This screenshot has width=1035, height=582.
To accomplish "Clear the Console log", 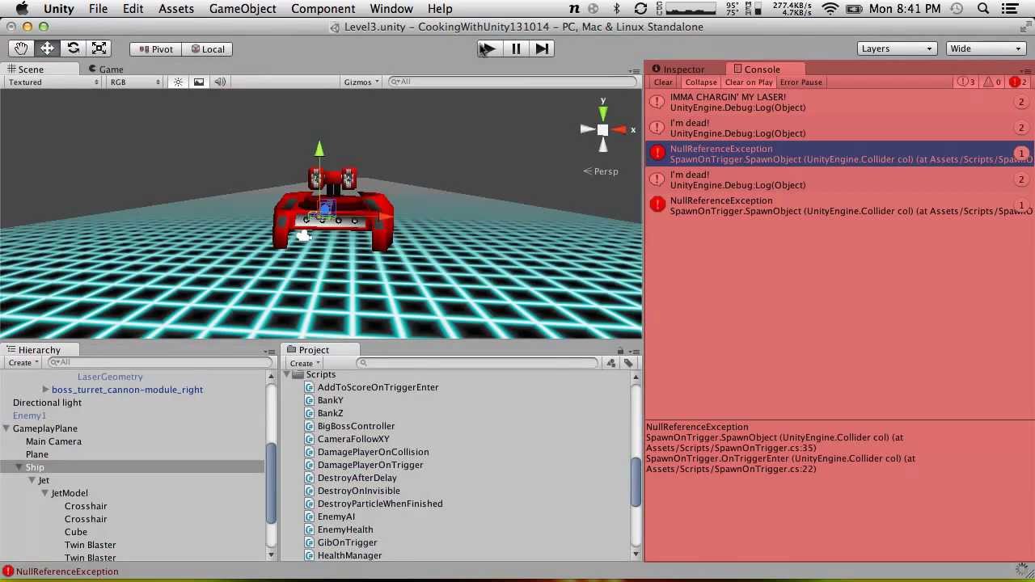I will pyautogui.click(x=663, y=82).
